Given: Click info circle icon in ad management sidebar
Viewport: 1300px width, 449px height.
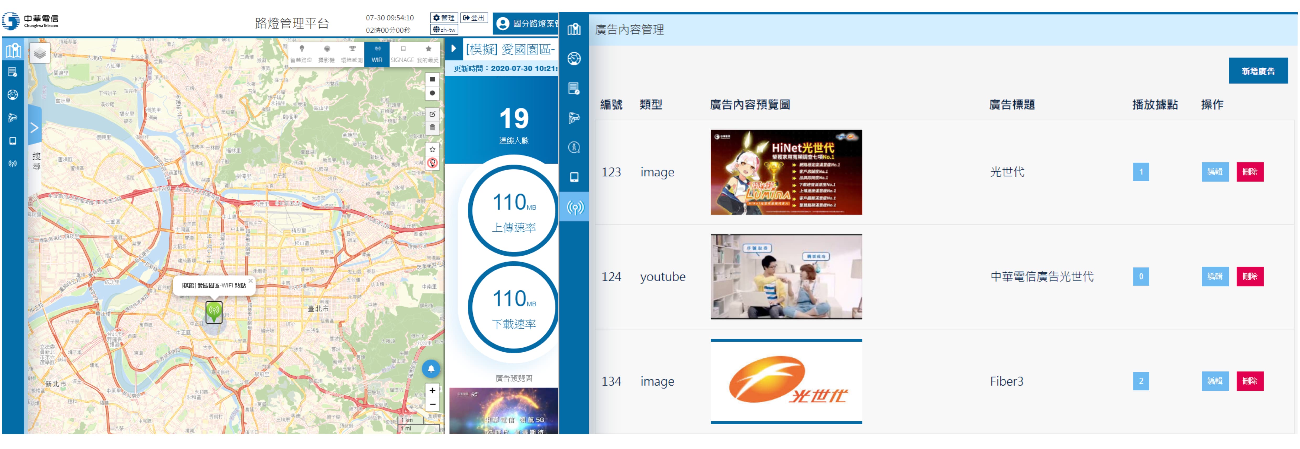Looking at the screenshot, I should pos(574,147).
